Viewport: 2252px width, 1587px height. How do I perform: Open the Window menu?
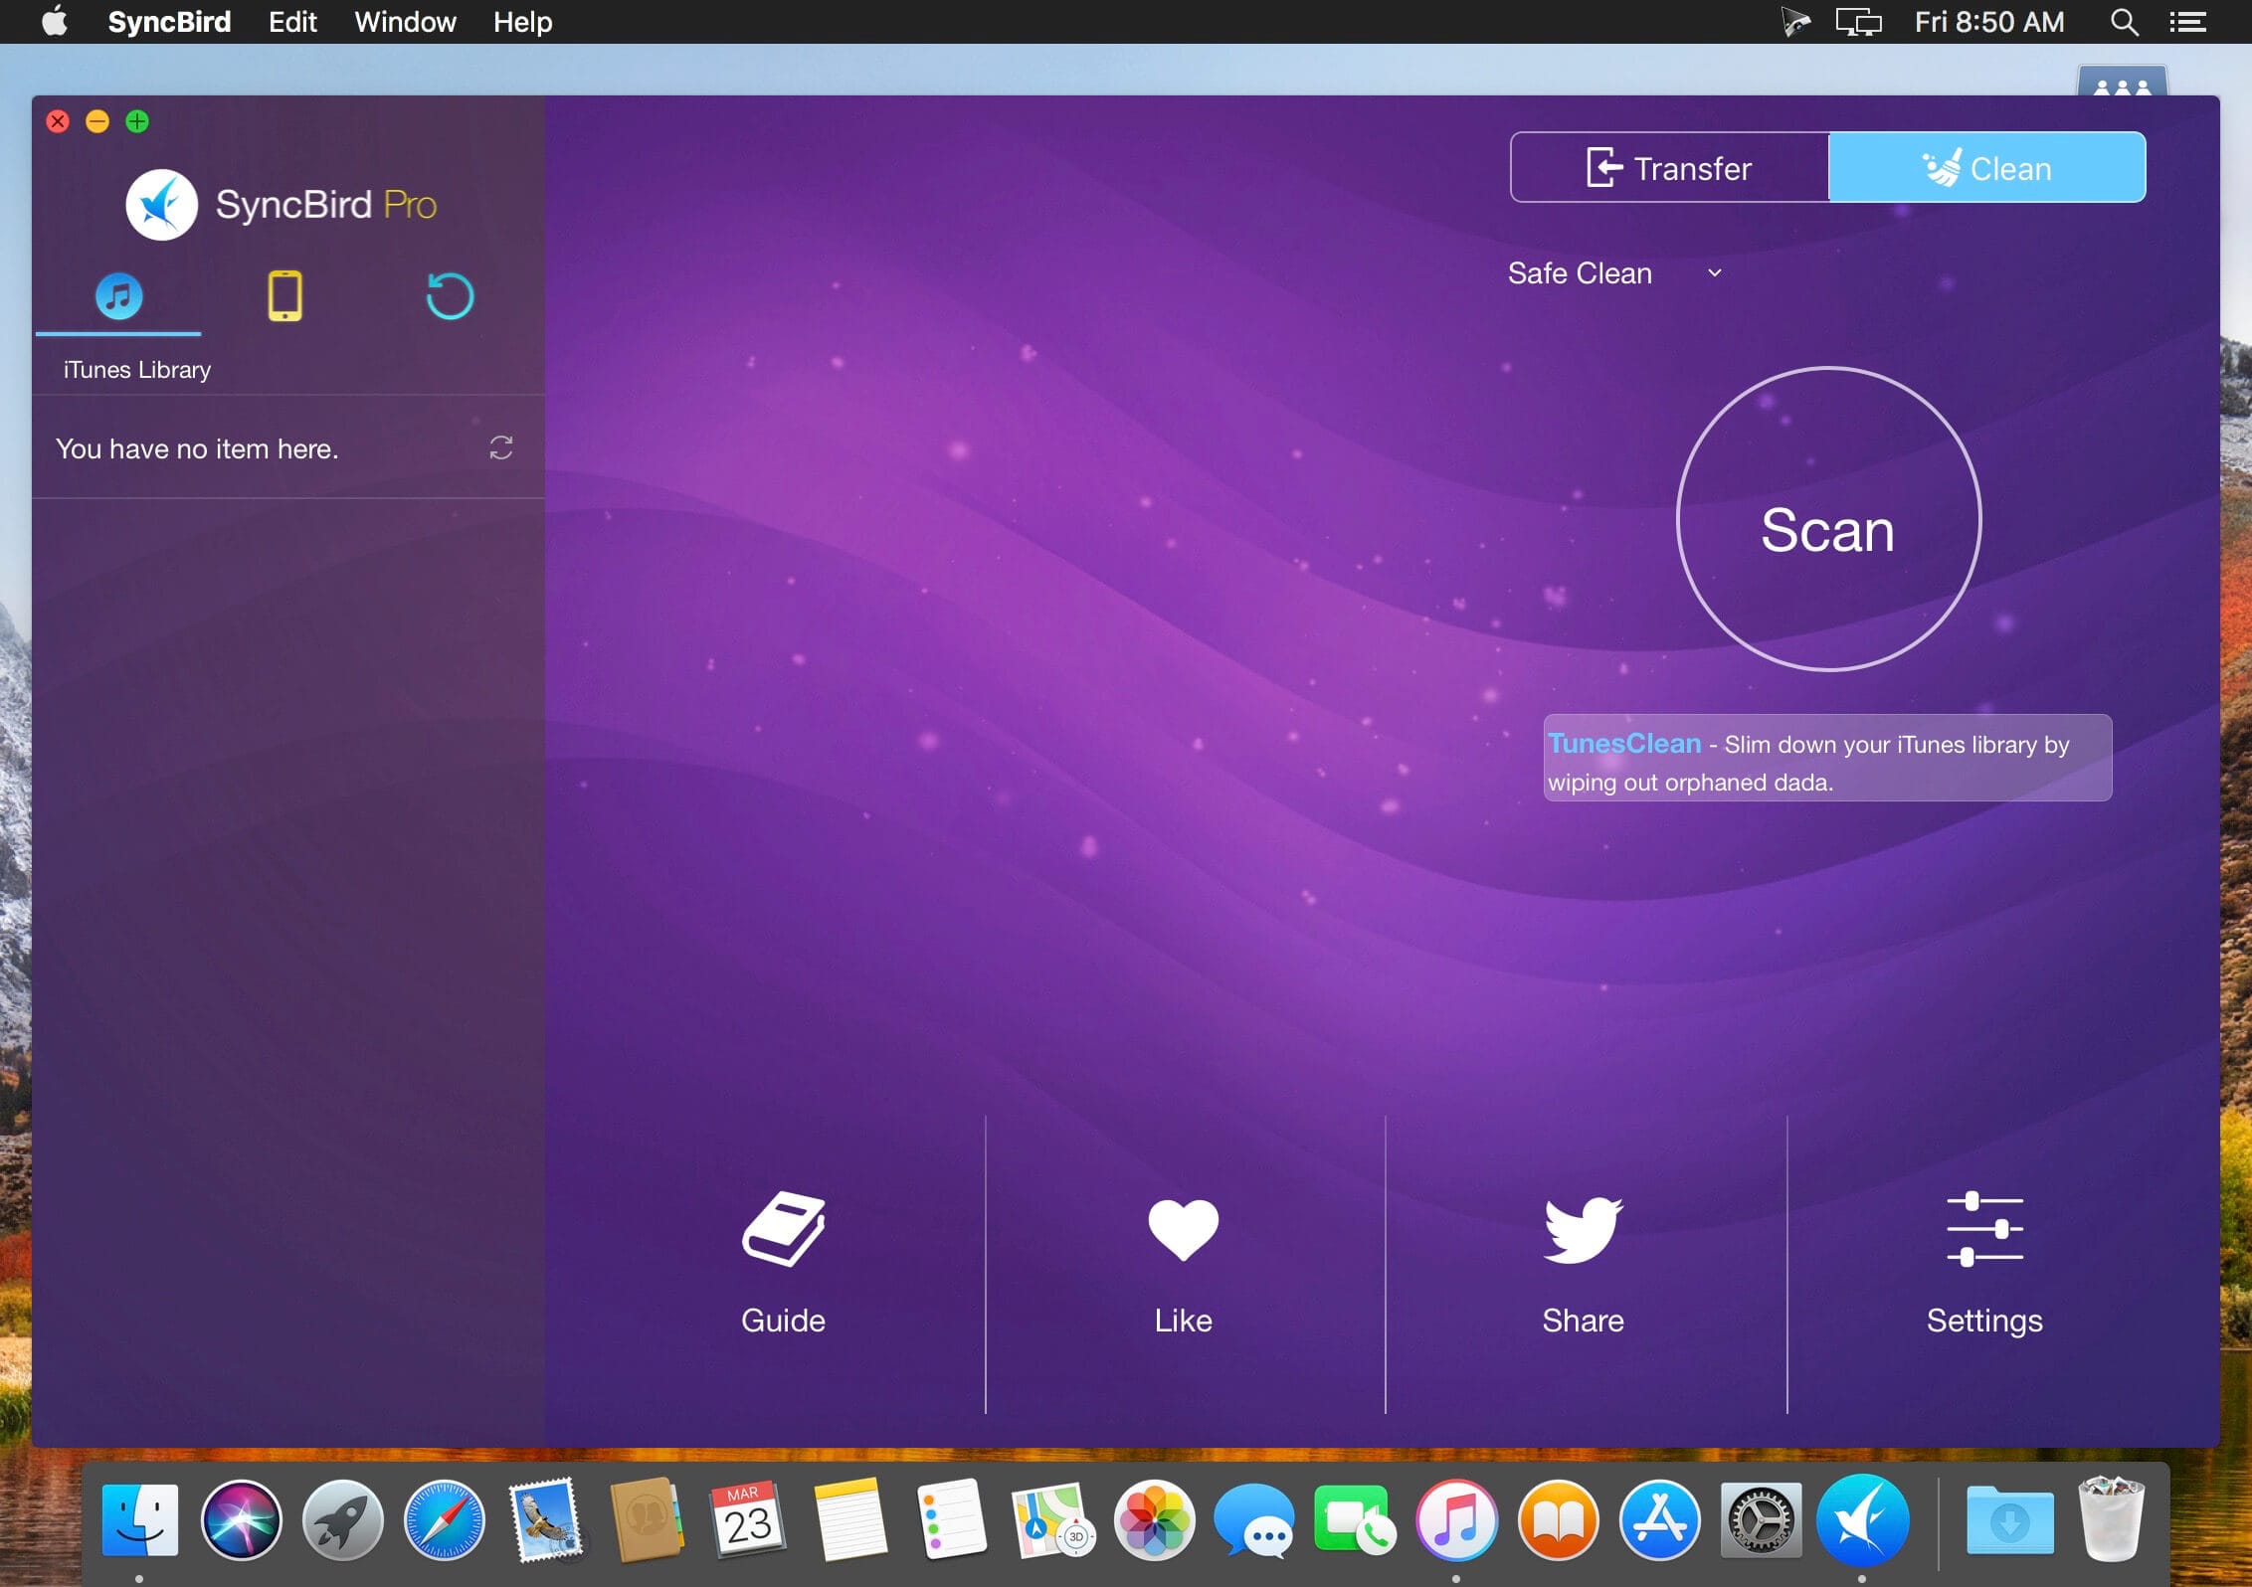[x=405, y=22]
